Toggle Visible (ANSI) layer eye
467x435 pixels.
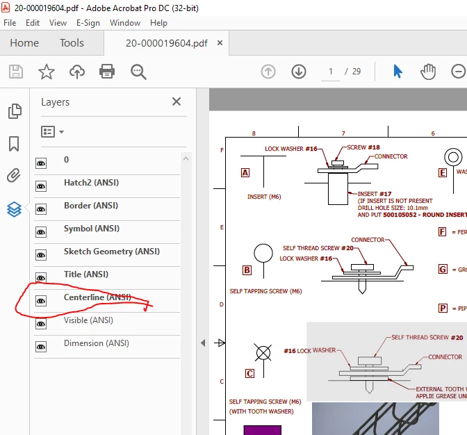click(x=41, y=324)
